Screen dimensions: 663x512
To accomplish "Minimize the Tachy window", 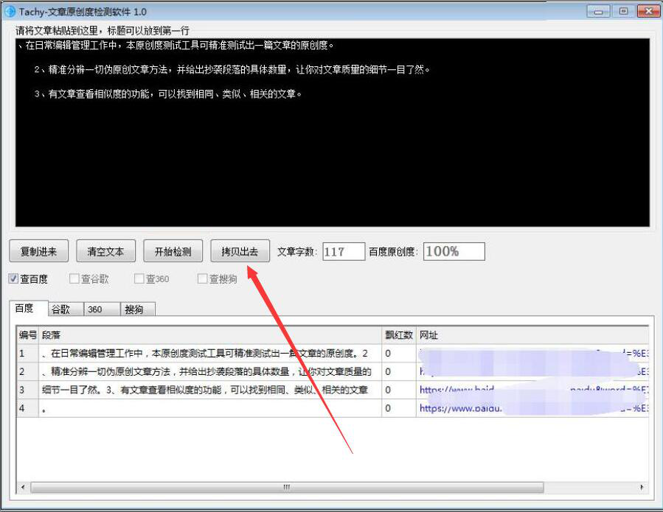I will pyautogui.click(x=598, y=11).
